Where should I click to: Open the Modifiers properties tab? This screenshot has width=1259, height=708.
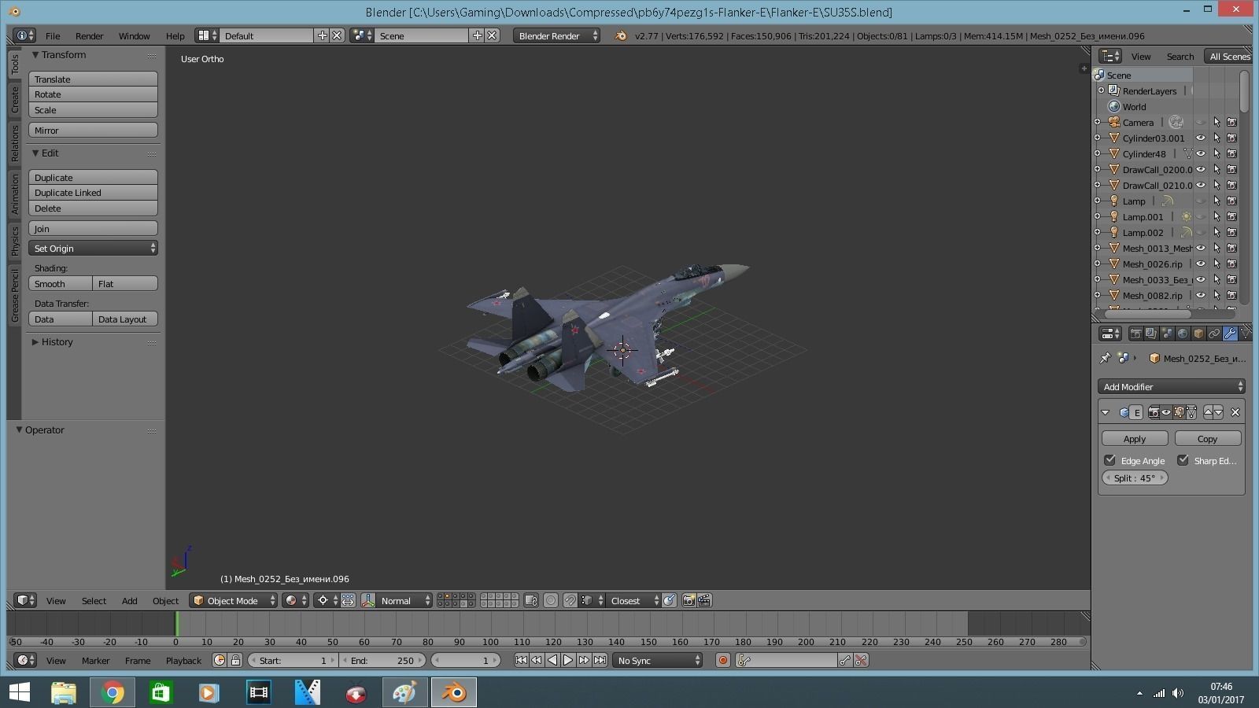click(1230, 334)
